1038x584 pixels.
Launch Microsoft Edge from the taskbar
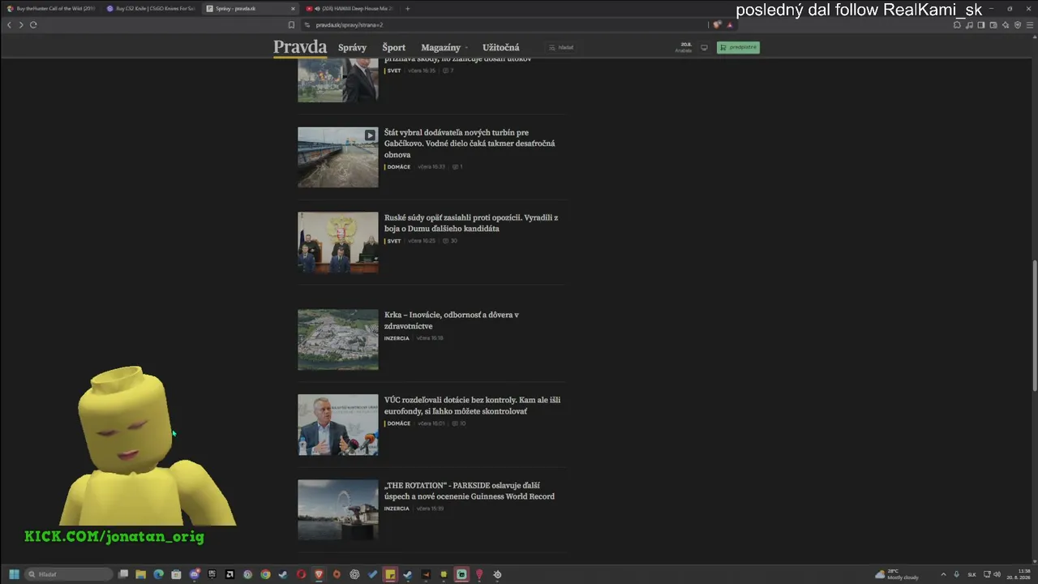pos(158,574)
